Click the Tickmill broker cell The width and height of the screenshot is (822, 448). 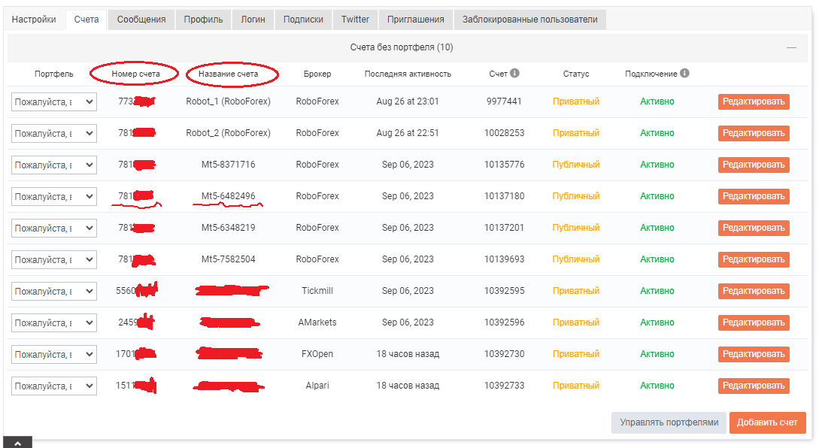pos(317,291)
